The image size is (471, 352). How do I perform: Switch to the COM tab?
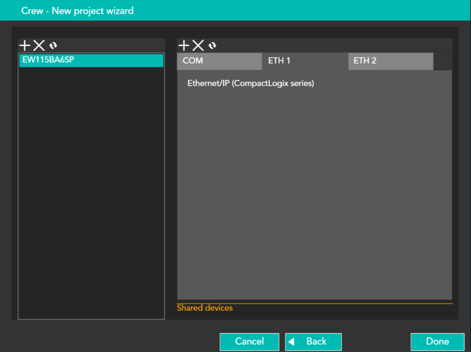[x=219, y=61]
